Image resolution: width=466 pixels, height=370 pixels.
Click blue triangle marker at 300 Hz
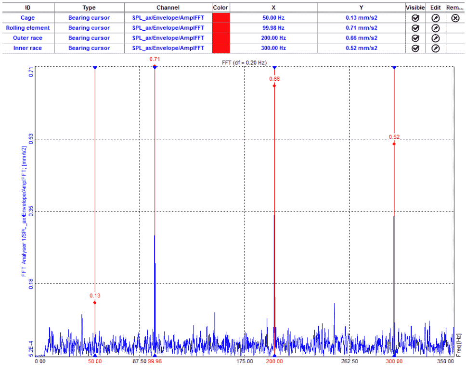[394, 68]
